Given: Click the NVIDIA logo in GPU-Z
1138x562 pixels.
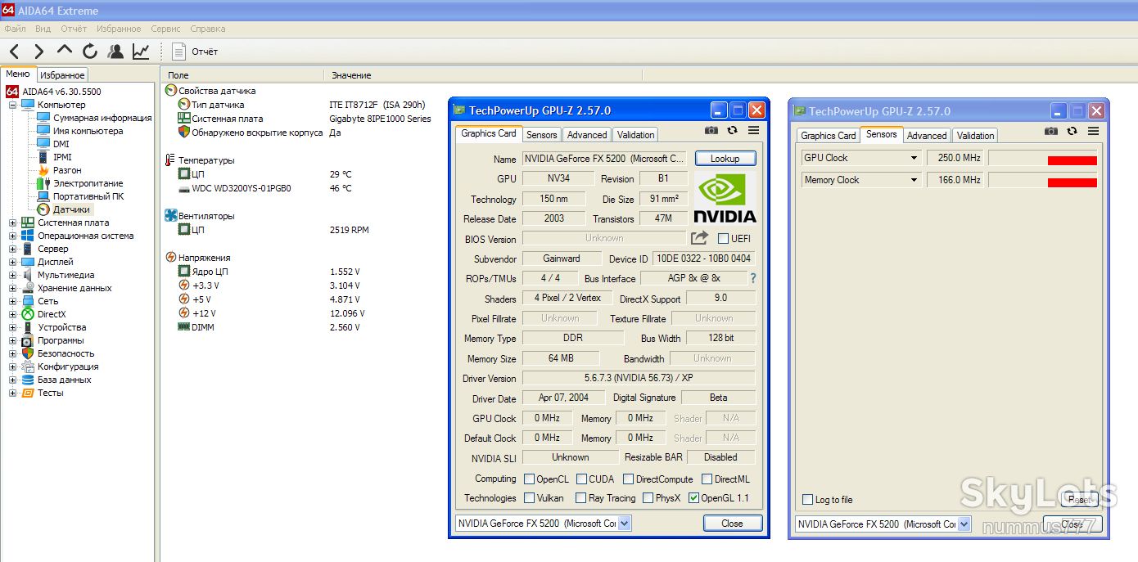Looking at the screenshot, I should 725,197.
